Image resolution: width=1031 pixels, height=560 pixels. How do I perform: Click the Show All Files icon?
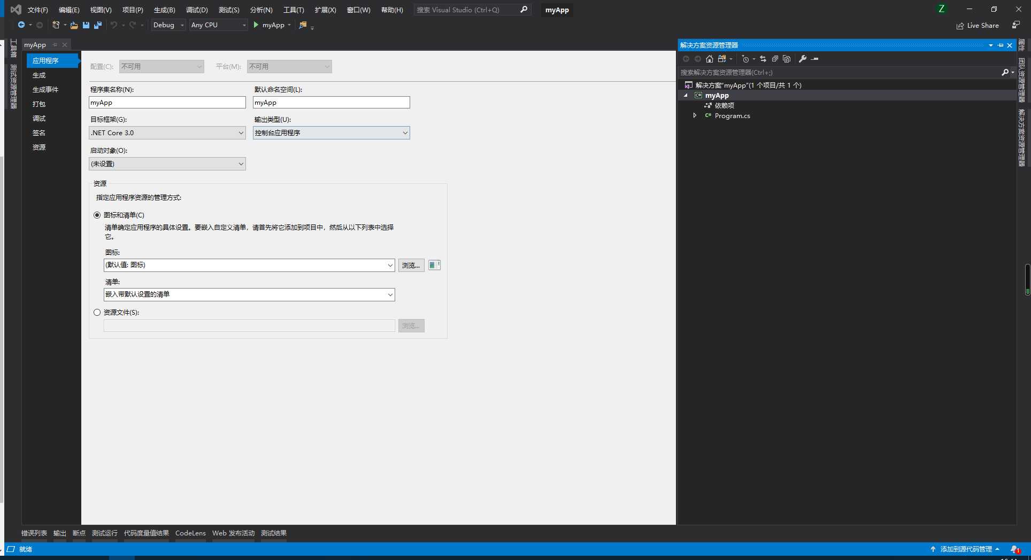pyautogui.click(x=787, y=59)
